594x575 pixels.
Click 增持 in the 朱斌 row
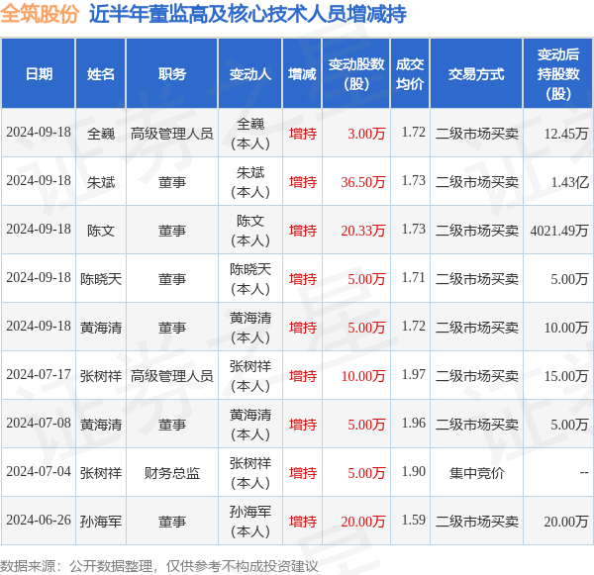pos(303,182)
